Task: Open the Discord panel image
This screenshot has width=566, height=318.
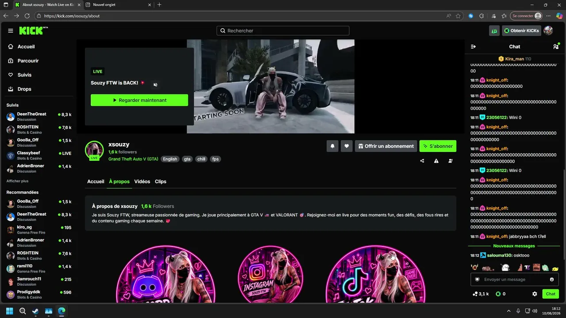Action: coord(166,274)
